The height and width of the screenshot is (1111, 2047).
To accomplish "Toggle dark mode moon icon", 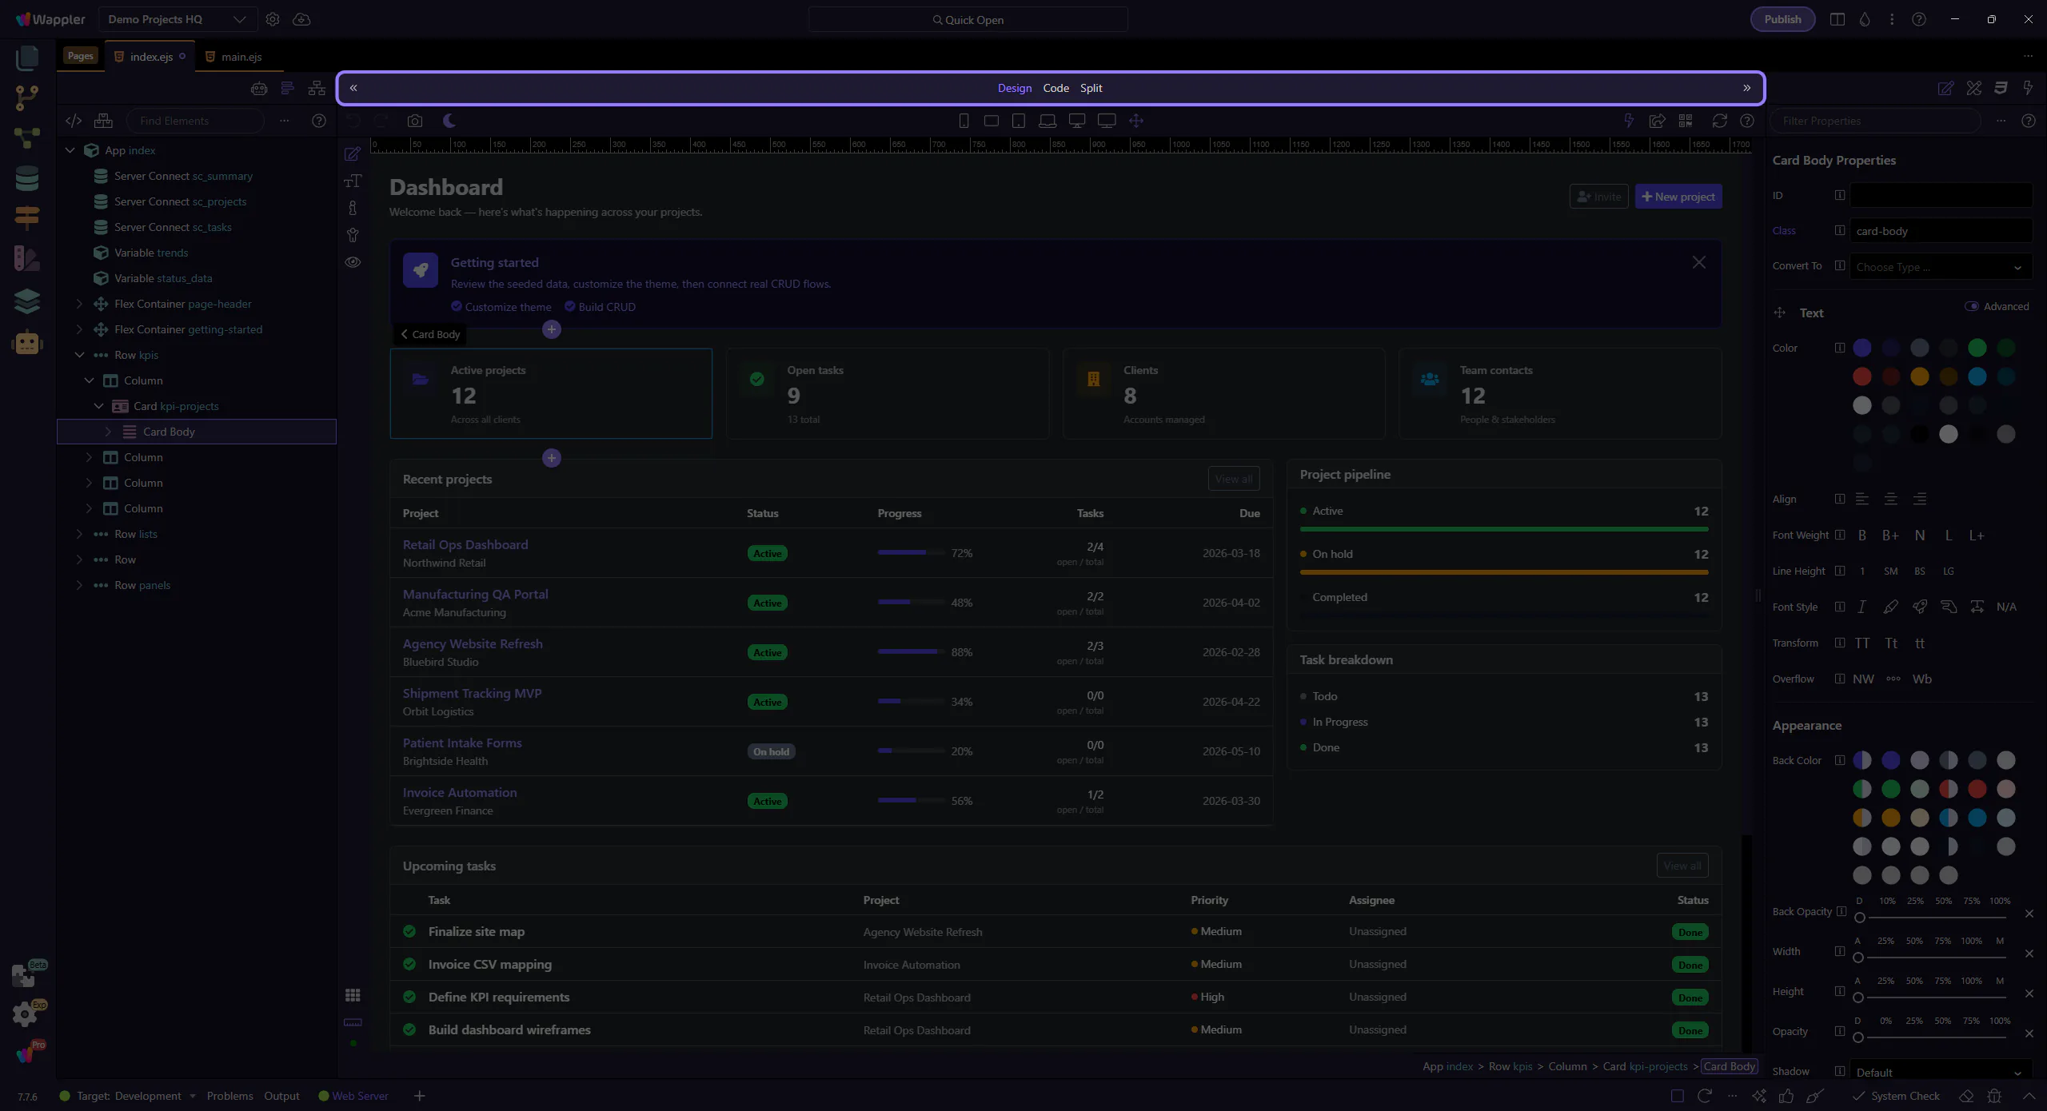I will point(449,121).
